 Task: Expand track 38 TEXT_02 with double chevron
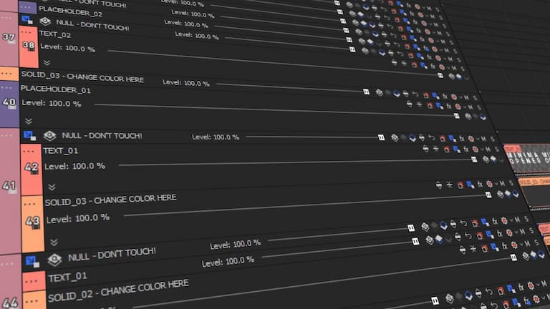[47, 63]
